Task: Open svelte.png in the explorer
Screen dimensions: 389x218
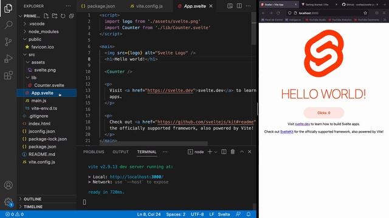Action: click(45, 70)
